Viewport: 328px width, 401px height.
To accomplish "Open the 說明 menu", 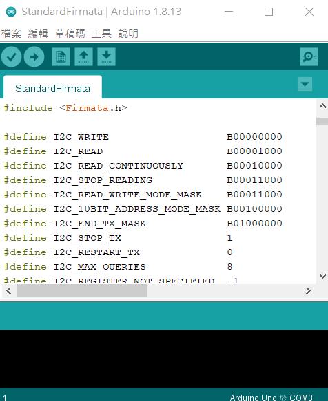I will point(128,34).
